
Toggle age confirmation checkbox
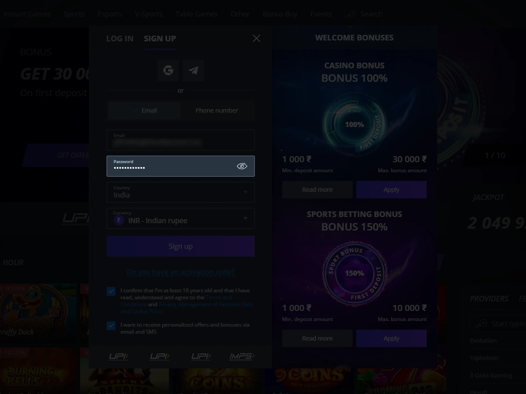click(x=111, y=291)
